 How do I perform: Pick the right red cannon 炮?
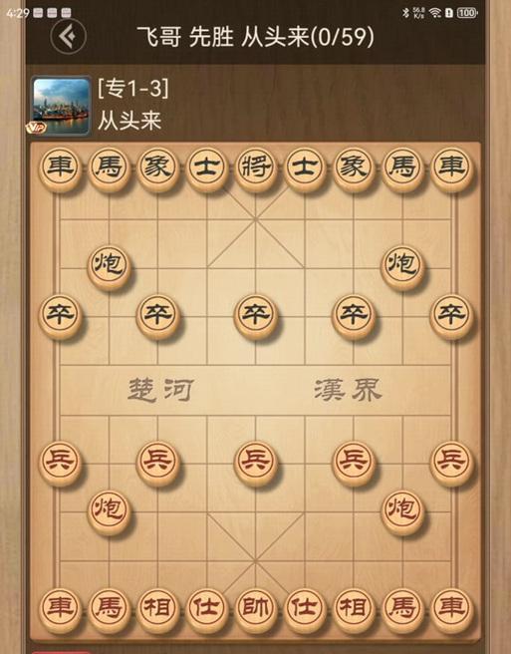(402, 510)
